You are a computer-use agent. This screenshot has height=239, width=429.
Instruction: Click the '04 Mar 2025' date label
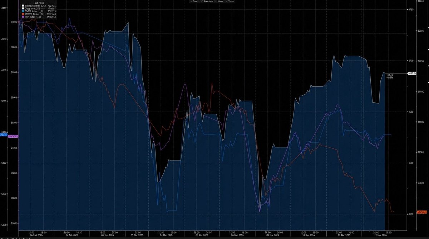(x=167, y=236)
